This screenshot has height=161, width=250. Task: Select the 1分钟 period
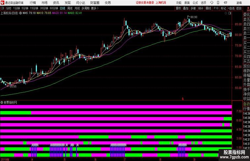[x=17, y=8]
